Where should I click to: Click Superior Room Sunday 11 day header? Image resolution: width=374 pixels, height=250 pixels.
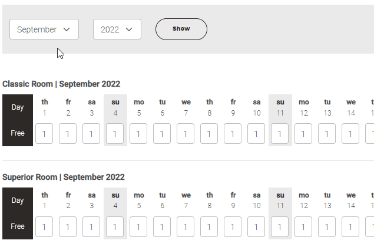[280, 200]
